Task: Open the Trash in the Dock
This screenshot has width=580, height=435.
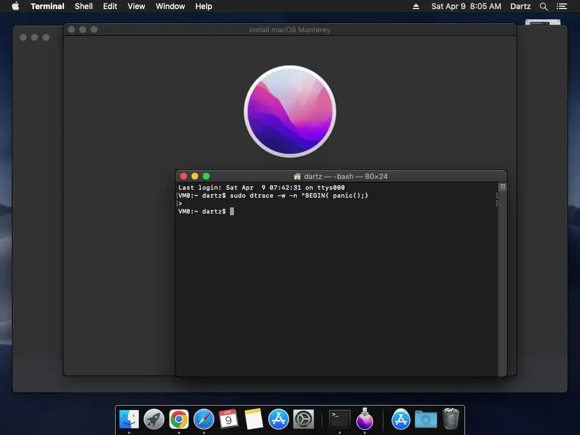Action: pyautogui.click(x=451, y=419)
